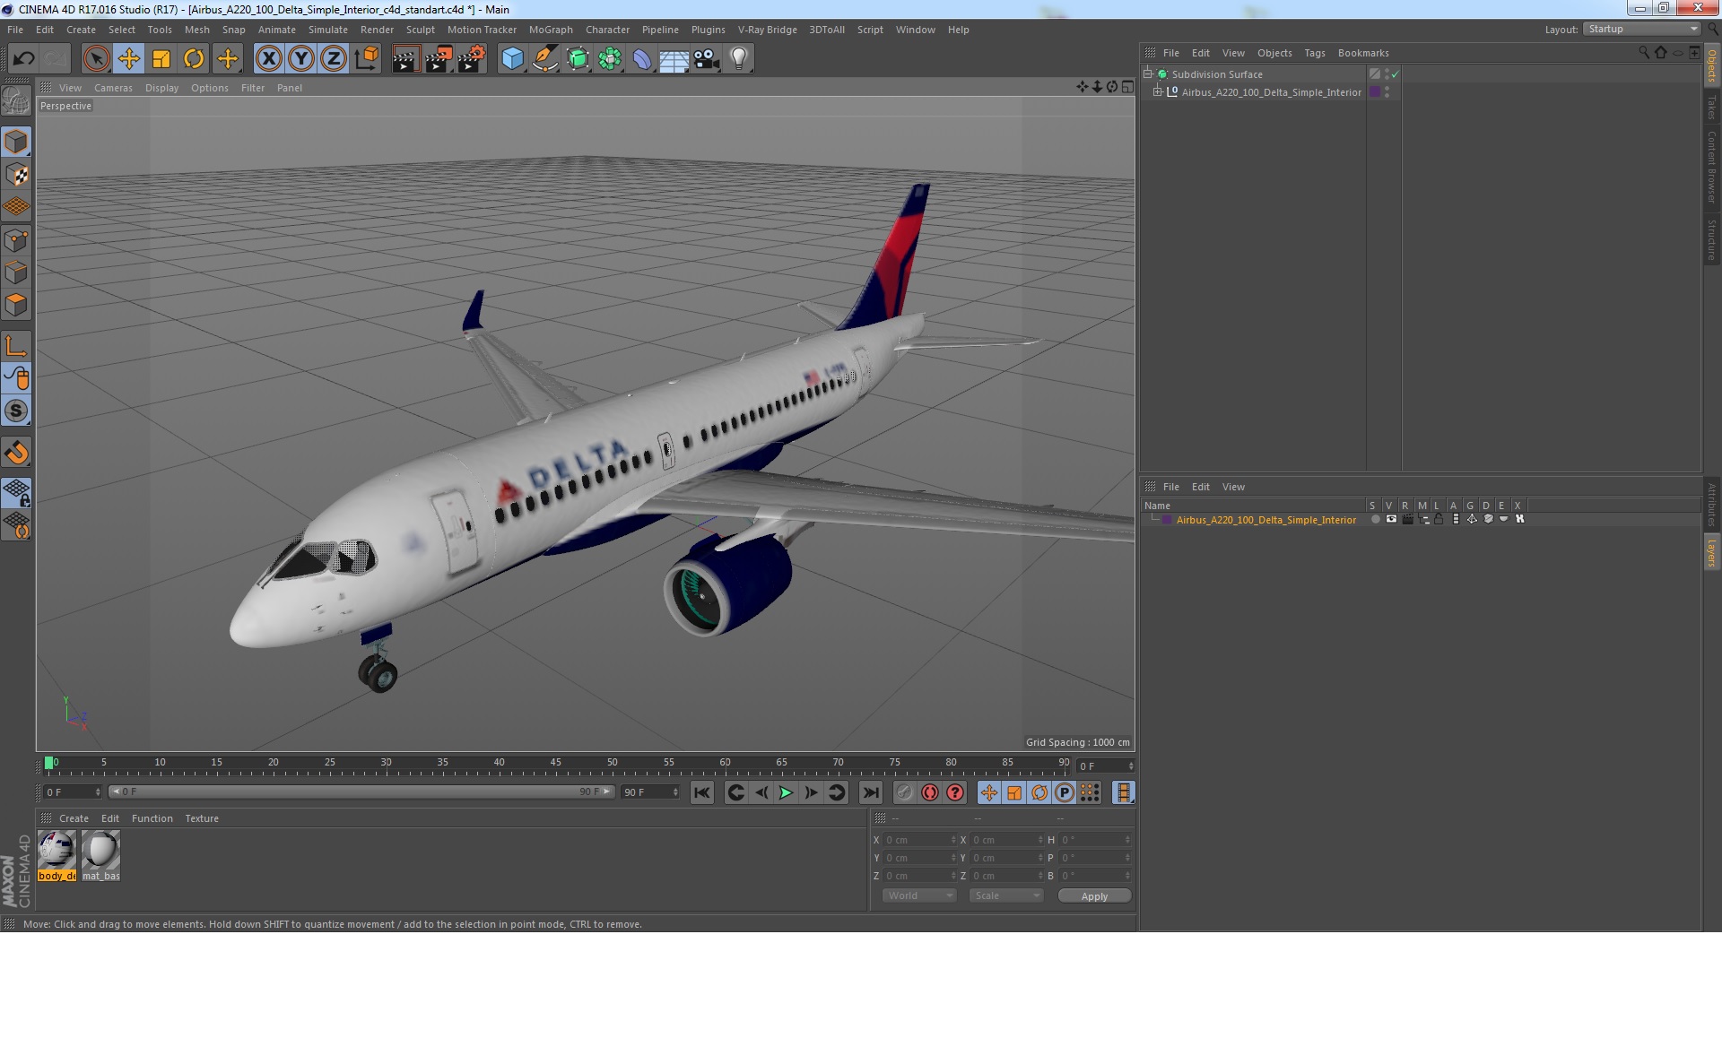Expand Airbus_A220_100_Delta_Simple_Interior object
Viewport: 1722px width, 1038px height.
(x=1157, y=91)
